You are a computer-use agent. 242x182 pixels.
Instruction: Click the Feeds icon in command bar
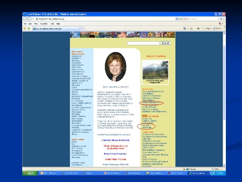click(191, 28)
